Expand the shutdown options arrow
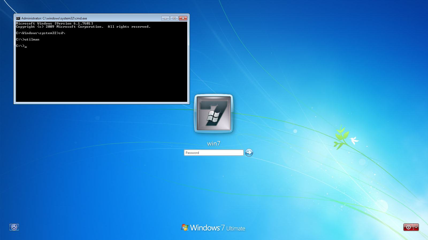This screenshot has width=428, height=240. 416,227
